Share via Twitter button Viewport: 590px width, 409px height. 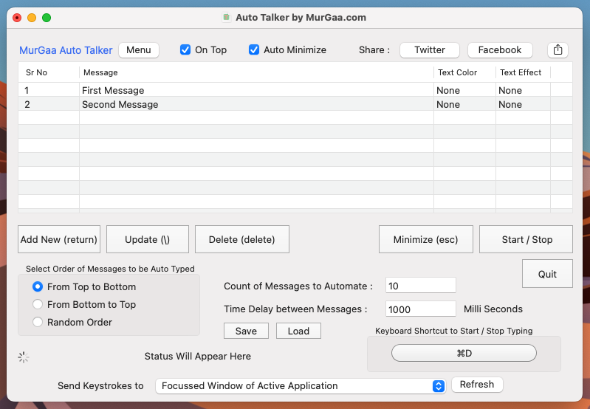[429, 49]
